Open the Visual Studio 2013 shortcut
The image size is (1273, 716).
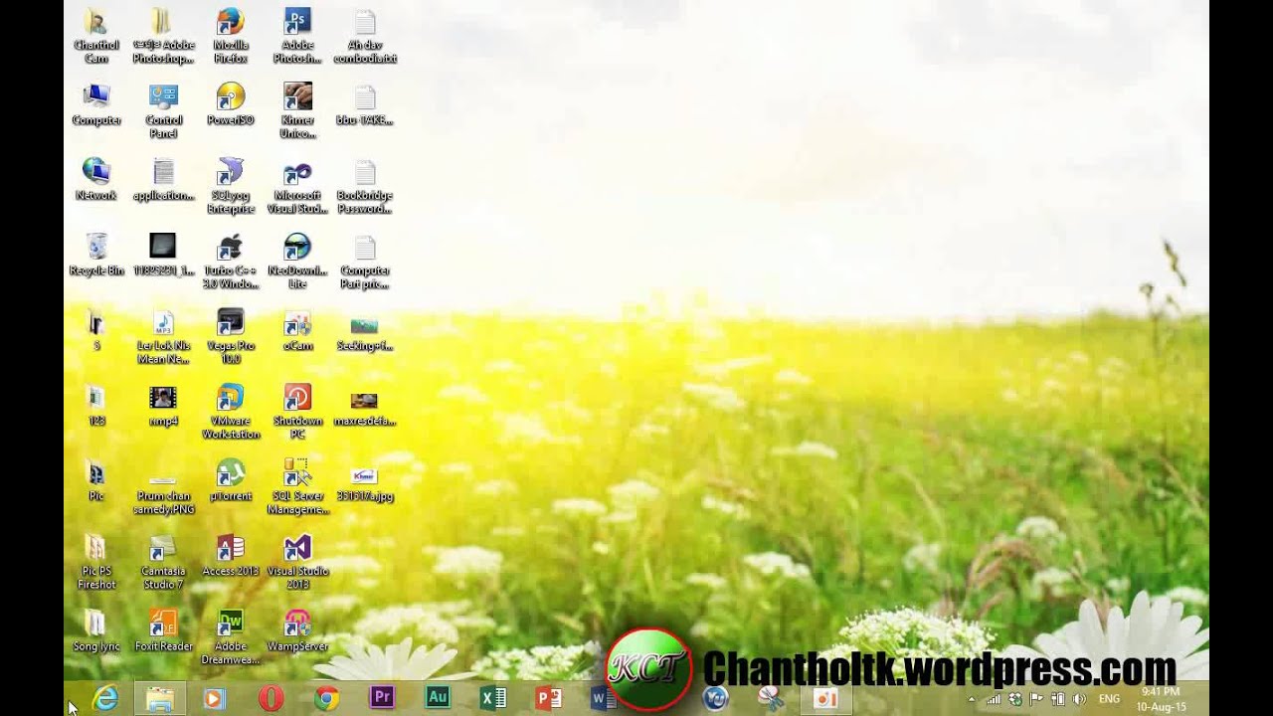(x=297, y=562)
